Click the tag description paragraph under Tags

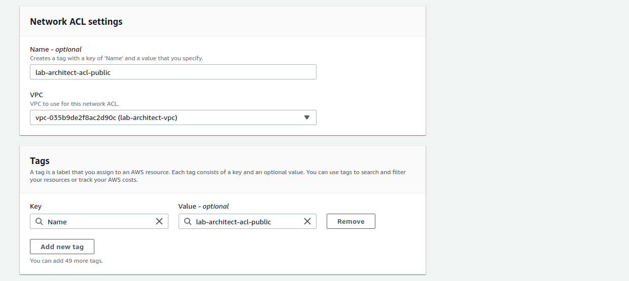[x=218, y=176]
